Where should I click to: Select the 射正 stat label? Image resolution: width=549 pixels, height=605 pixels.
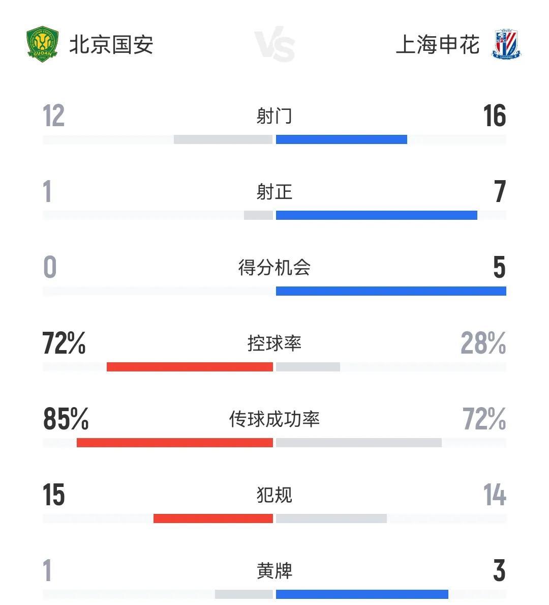pos(274,192)
